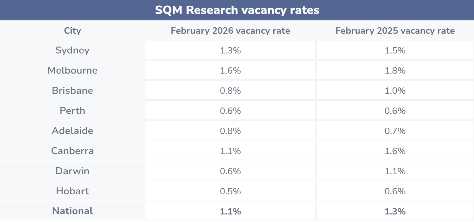Select the City column header

(72, 31)
